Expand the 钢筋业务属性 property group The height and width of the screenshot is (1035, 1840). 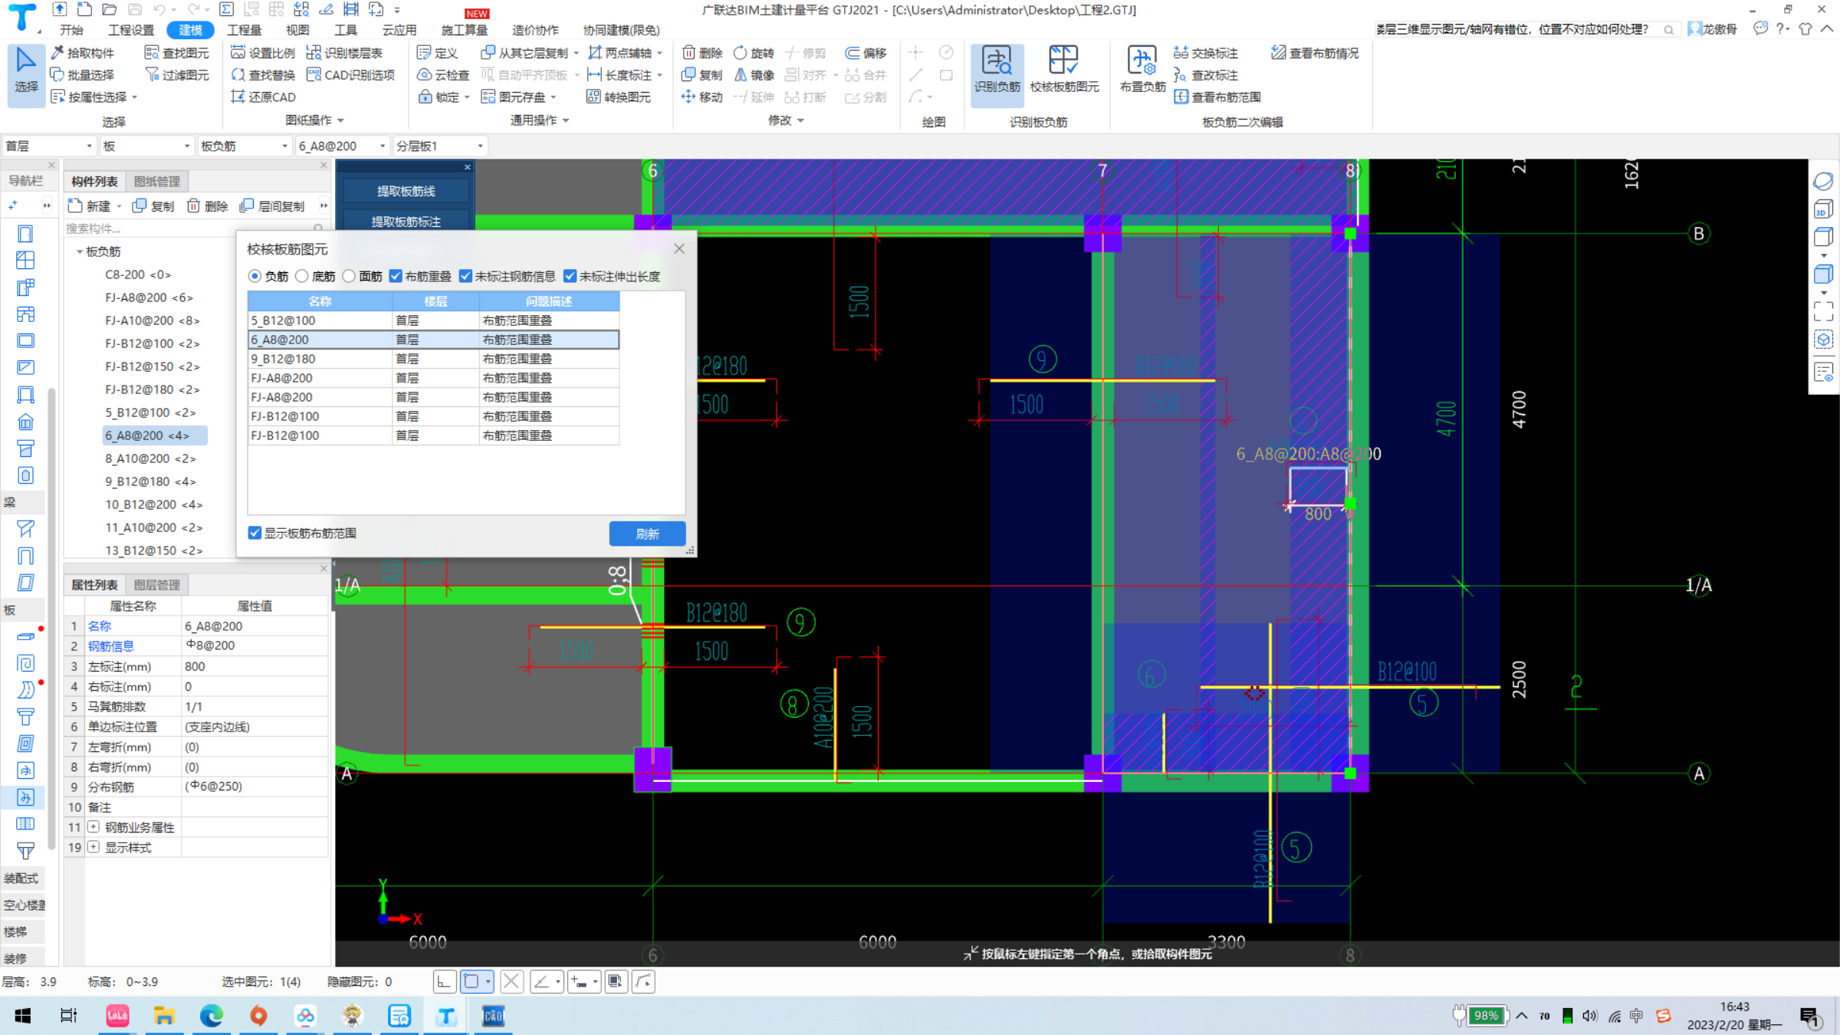point(94,827)
